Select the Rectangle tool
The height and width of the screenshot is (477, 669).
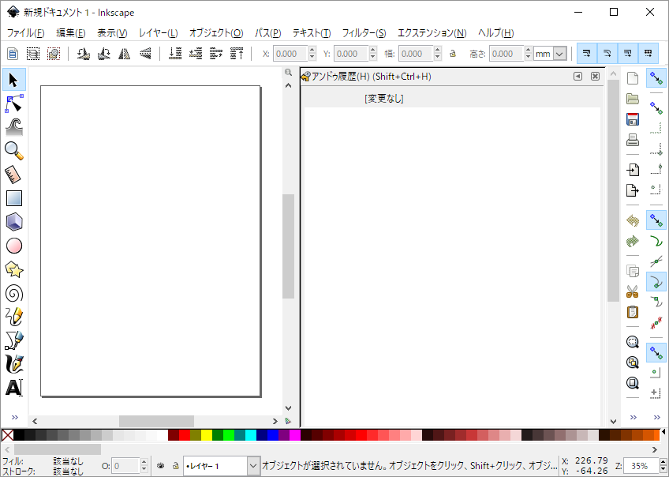13,198
